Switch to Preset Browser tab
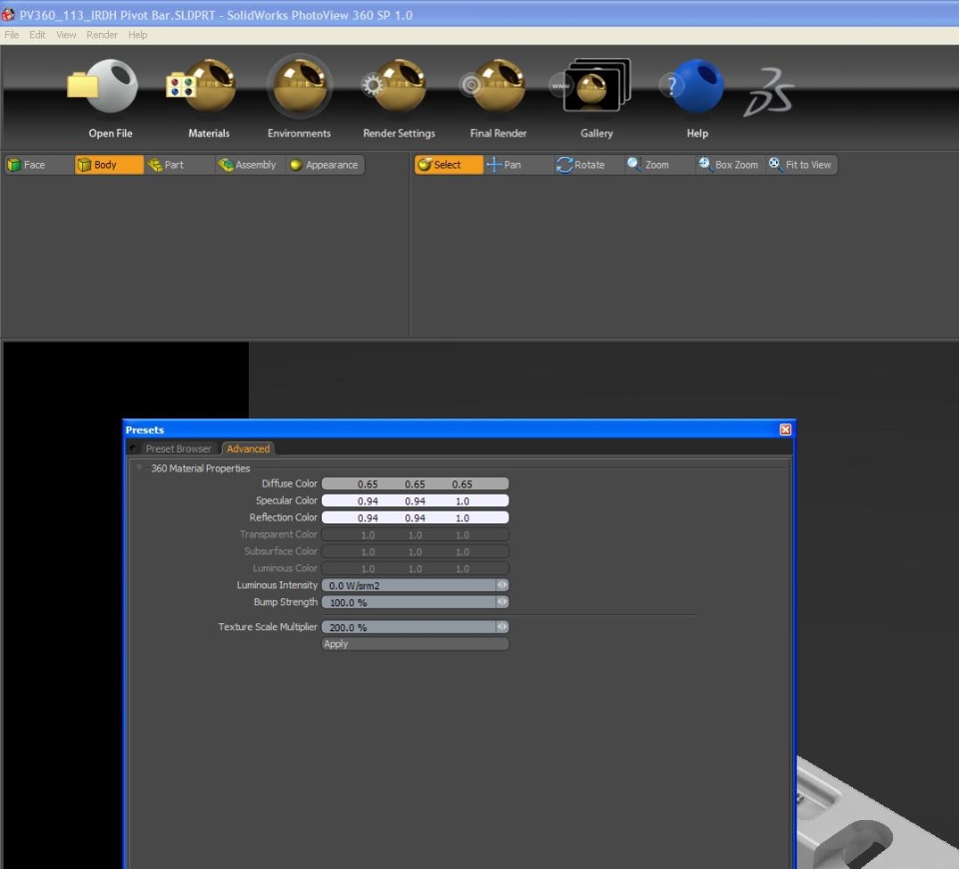 point(179,448)
